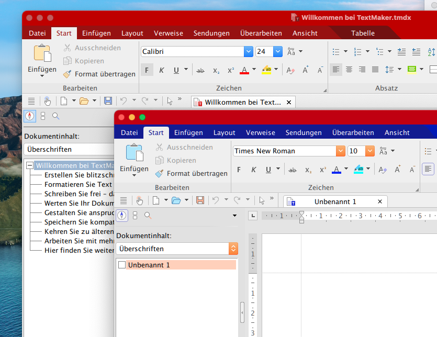The image size is (437, 337).
Task: Open sidebar options arrow in front window
Action: point(234,216)
